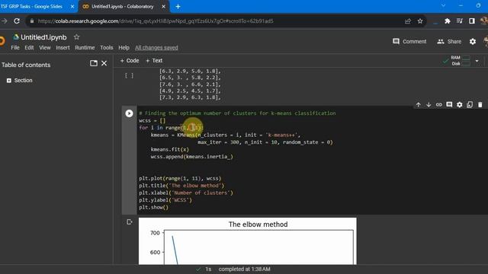Screen dimensions: 488x274
Task: Click the share page icon in address bar
Action: (x=408, y=21)
